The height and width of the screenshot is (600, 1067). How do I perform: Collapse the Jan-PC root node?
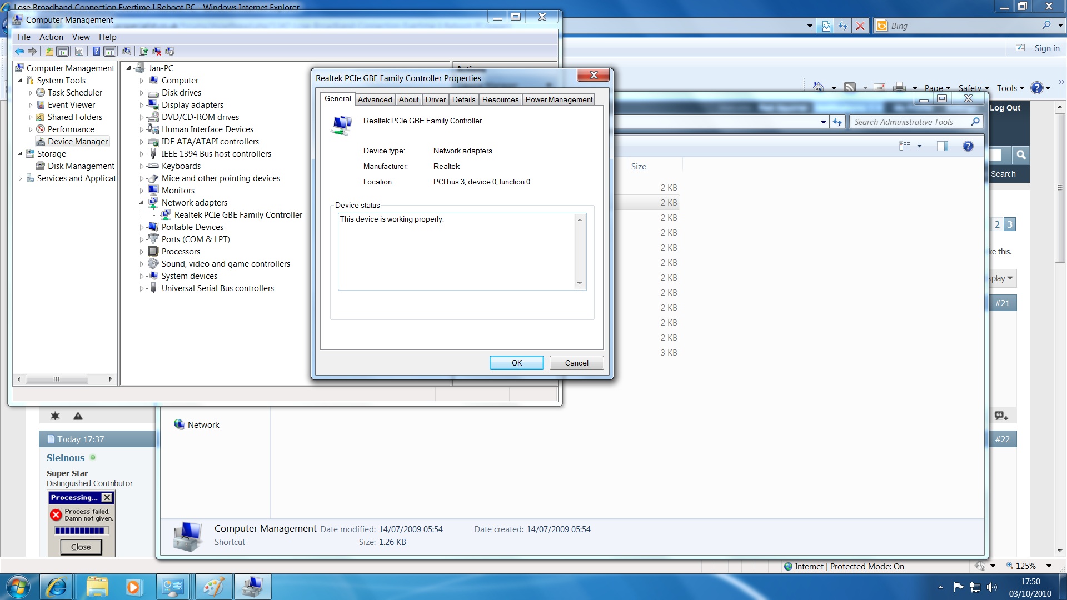coord(128,68)
